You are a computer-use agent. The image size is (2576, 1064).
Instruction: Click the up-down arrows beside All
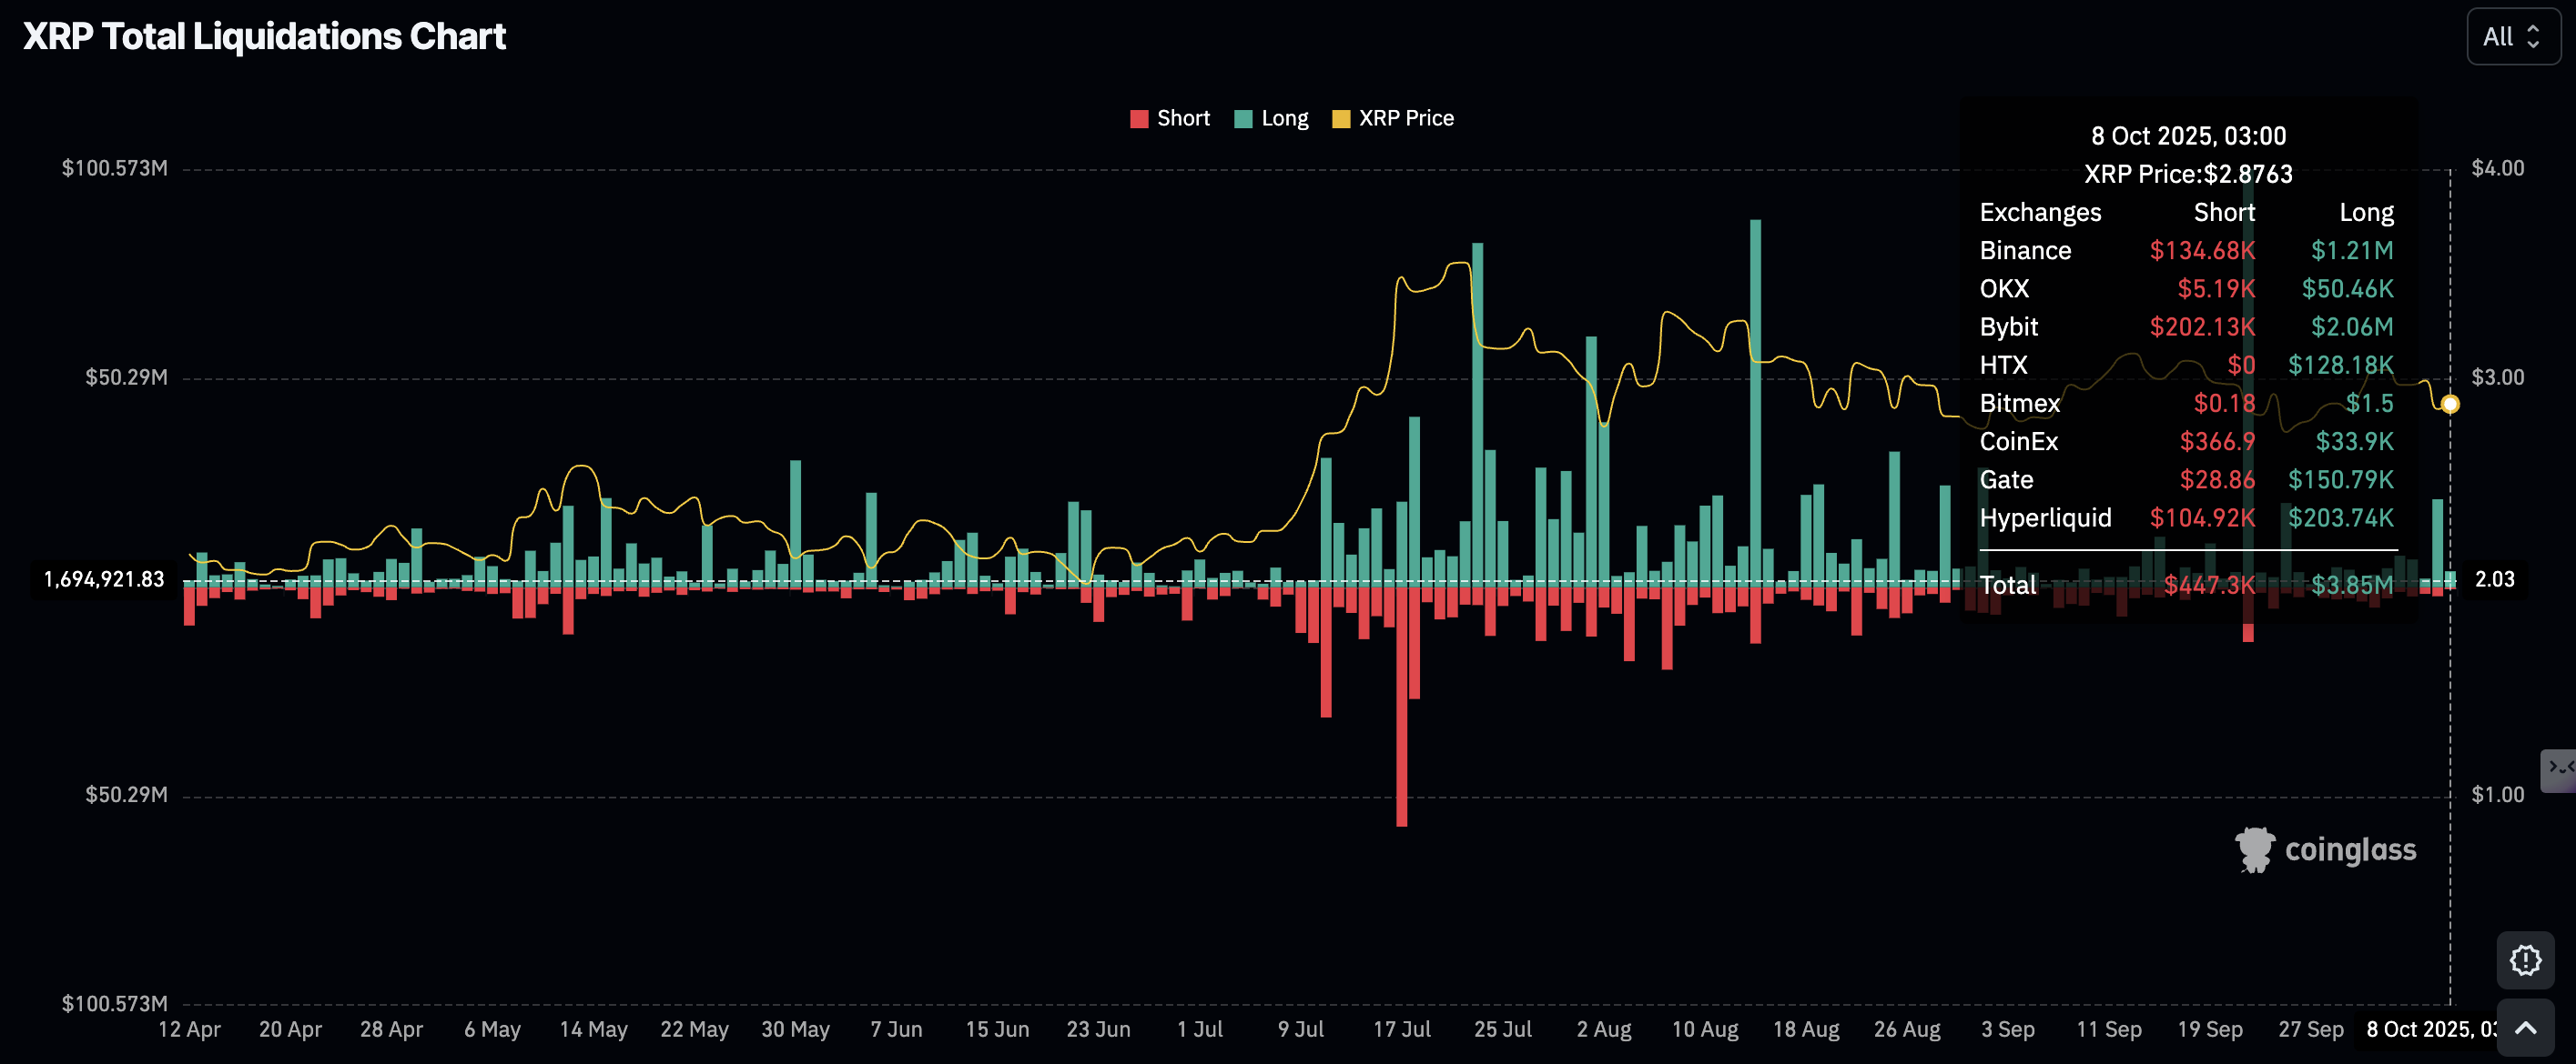tap(2533, 37)
